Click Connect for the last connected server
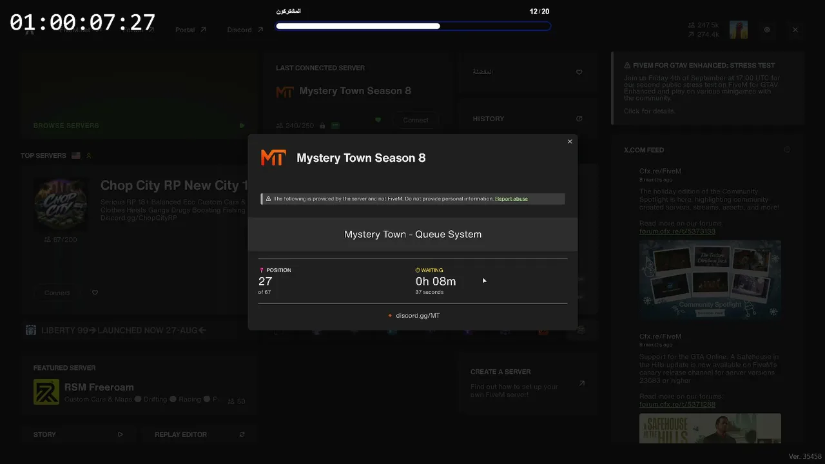The image size is (825, 464). point(416,120)
